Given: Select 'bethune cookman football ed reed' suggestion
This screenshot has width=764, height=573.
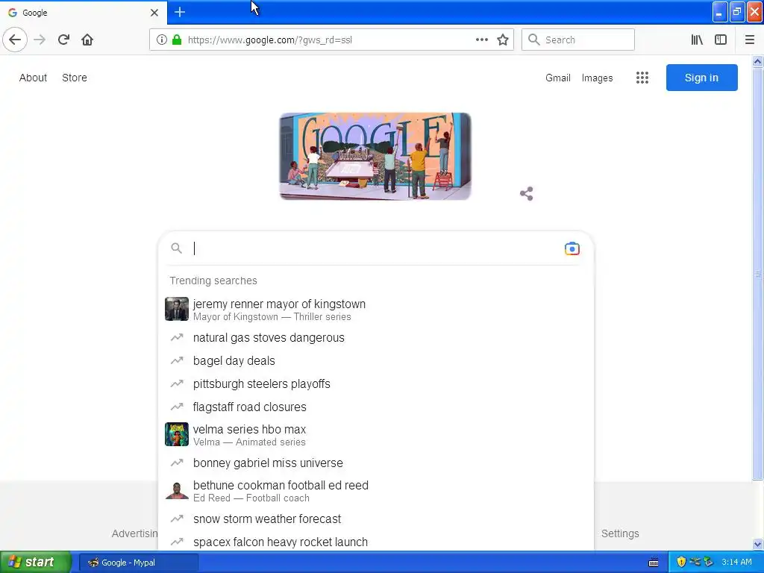Looking at the screenshot, I should click(375, 491).
